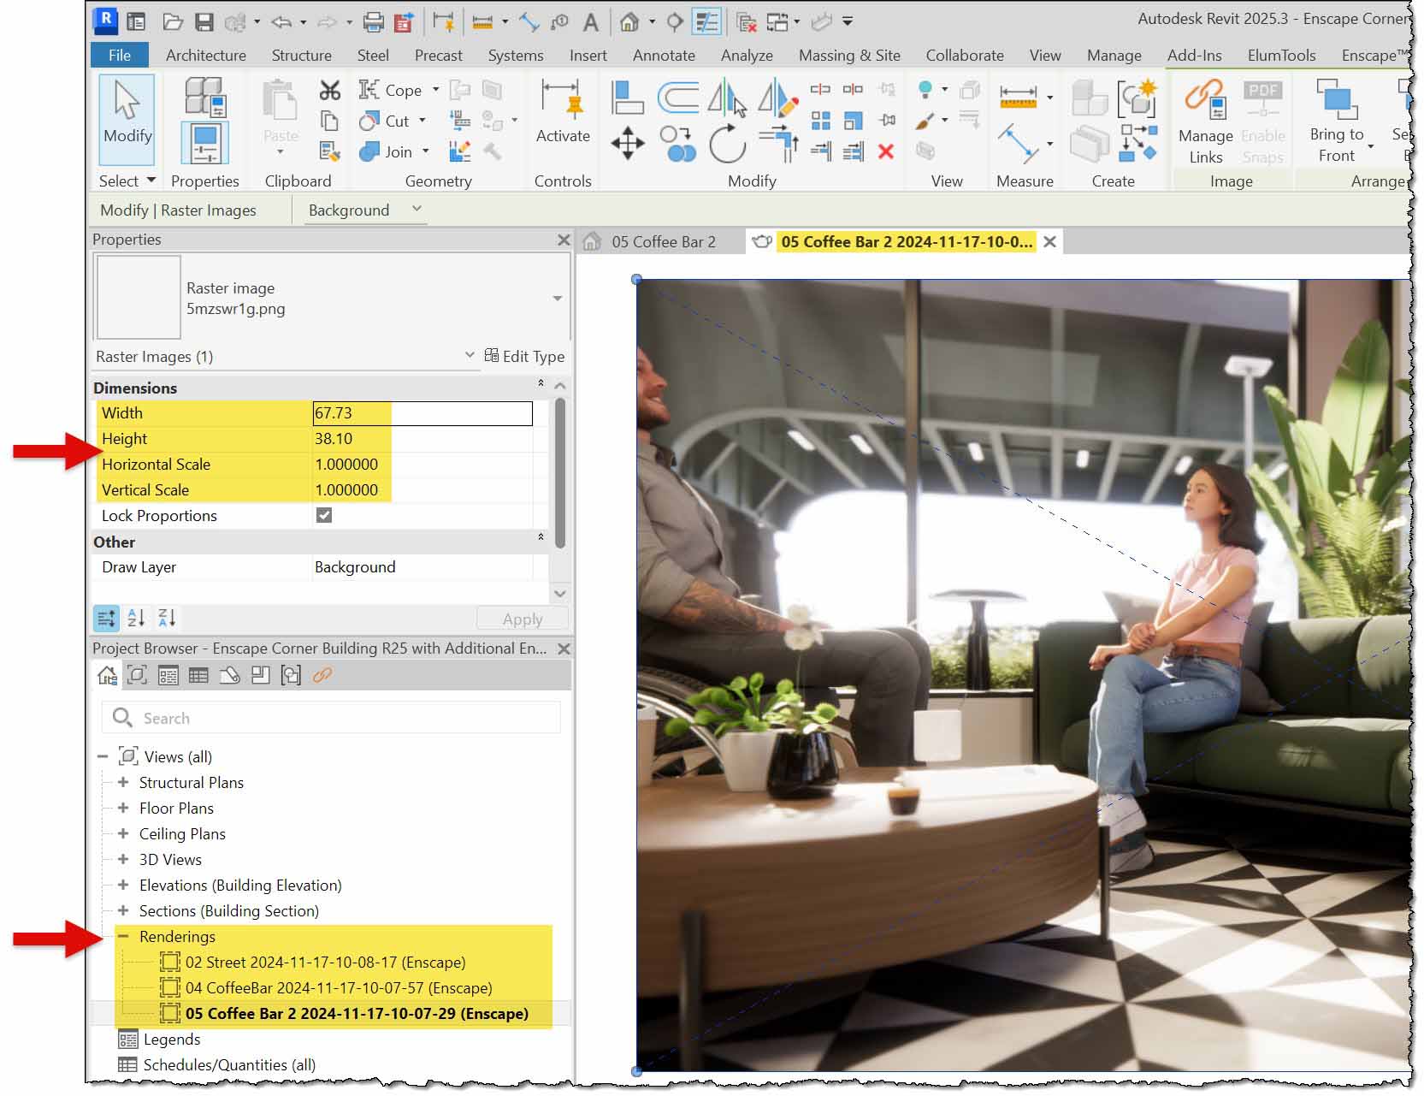The image size is (1424, 1096).
Task: Collapse the Renderings branch
Action: 124,936
